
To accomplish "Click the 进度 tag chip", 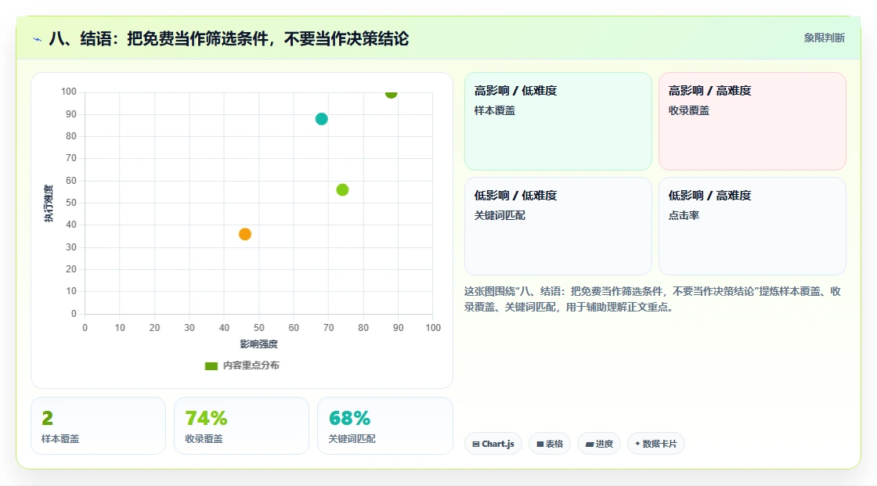I will pos(598,444).
